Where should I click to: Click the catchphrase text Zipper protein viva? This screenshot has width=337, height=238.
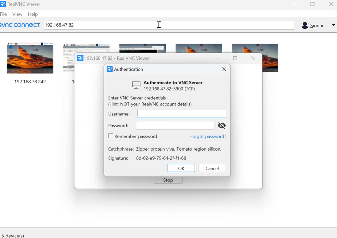pos(156,149)
